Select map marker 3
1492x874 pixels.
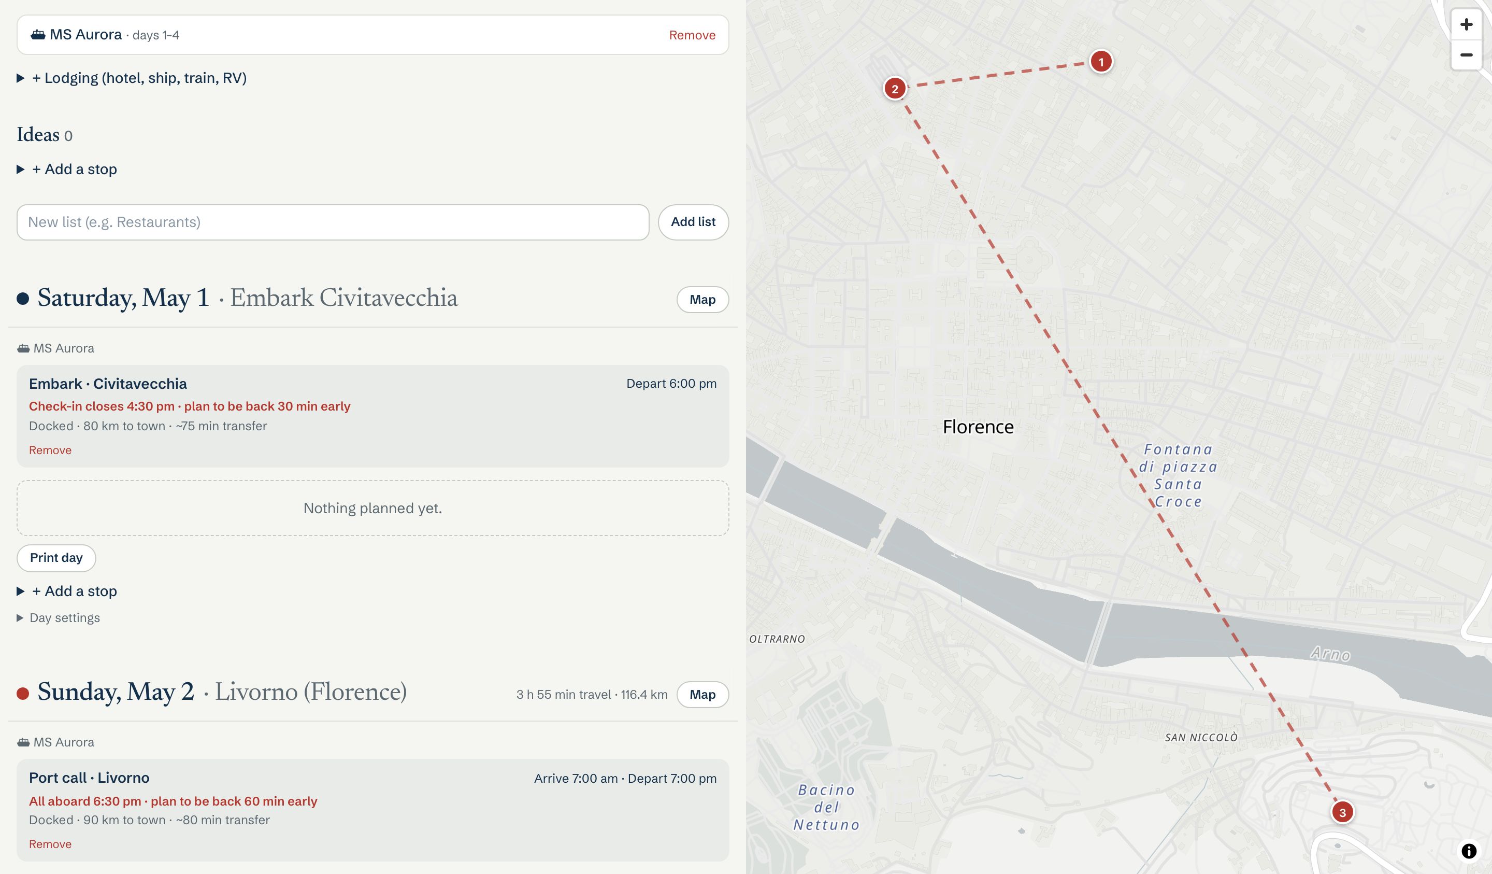click(1342, 812)
